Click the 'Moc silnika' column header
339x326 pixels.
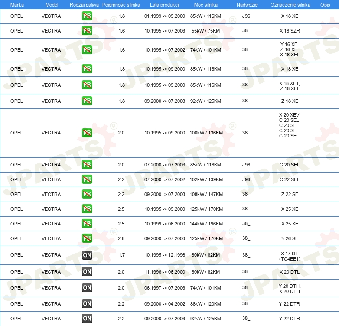pos(206,5)
